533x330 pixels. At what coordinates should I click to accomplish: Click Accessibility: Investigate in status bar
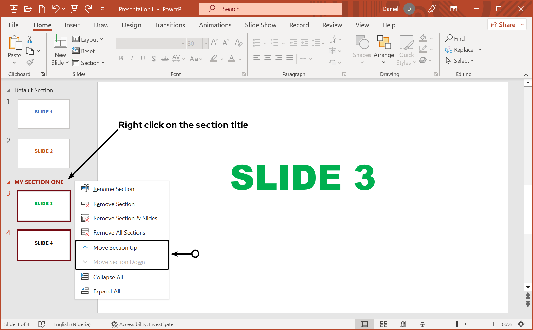click(x=142, y=324)
